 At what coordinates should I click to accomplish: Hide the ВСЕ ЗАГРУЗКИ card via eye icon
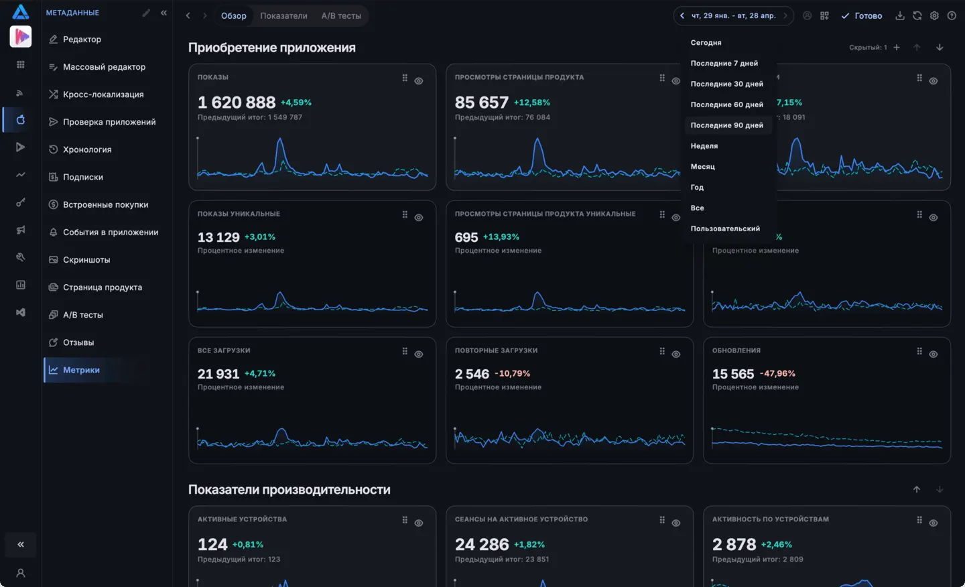pos(419,354)
